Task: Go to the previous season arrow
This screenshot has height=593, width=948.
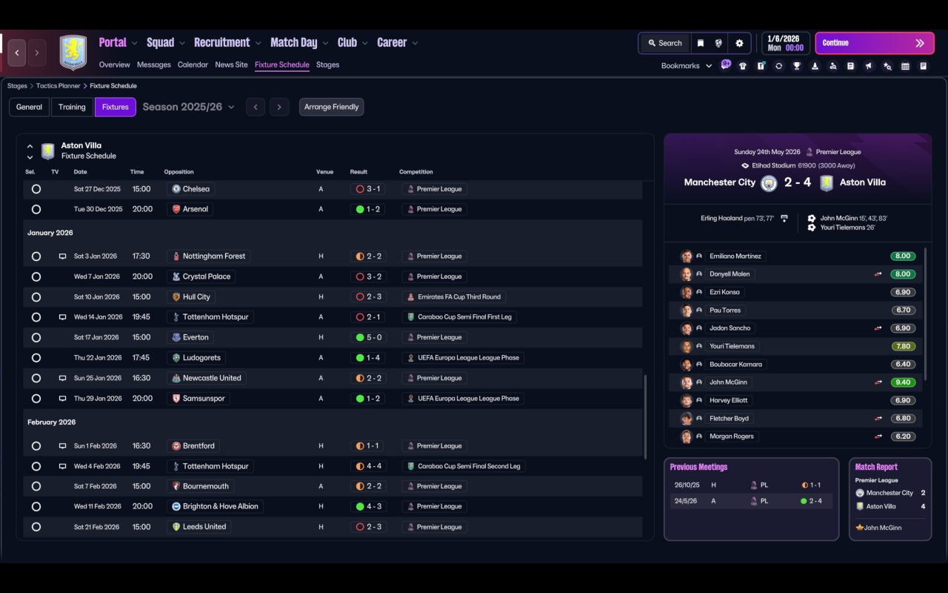Action: pyautogui.click(x=256, y=107)
